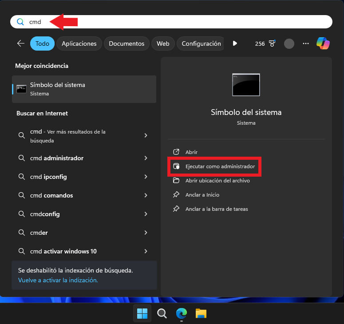344x324 pixels.
Task: Click the search magnifier icon in search box
Action: pyautogui.click(x=20, y=22)
